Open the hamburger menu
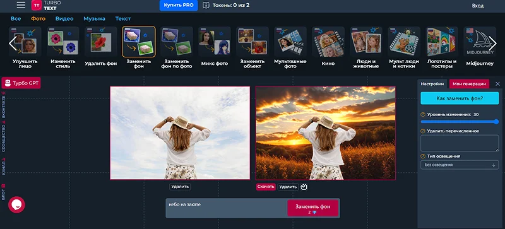This screenshot has width=505, height=229. click(x=21, y=5)
